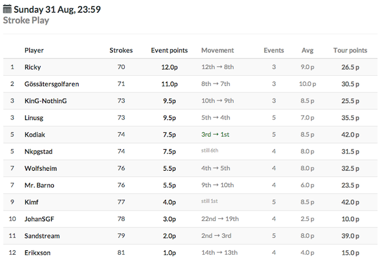Open Linusg player entry
Image resolution: width=380 pixels, height=263 pixels.
coord(34,118)
